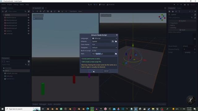The height and width of the screenshot is (111, 198).
Task: Switch to the Script workspace
Action: click(x=102, y=5)
